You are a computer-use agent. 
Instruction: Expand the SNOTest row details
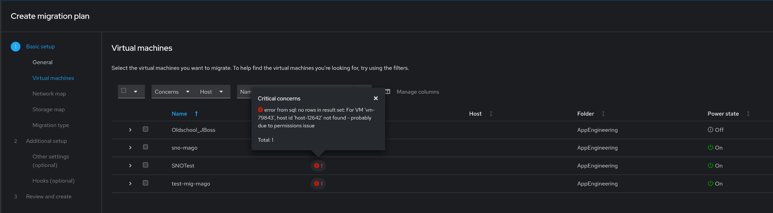tap(130, 165)
